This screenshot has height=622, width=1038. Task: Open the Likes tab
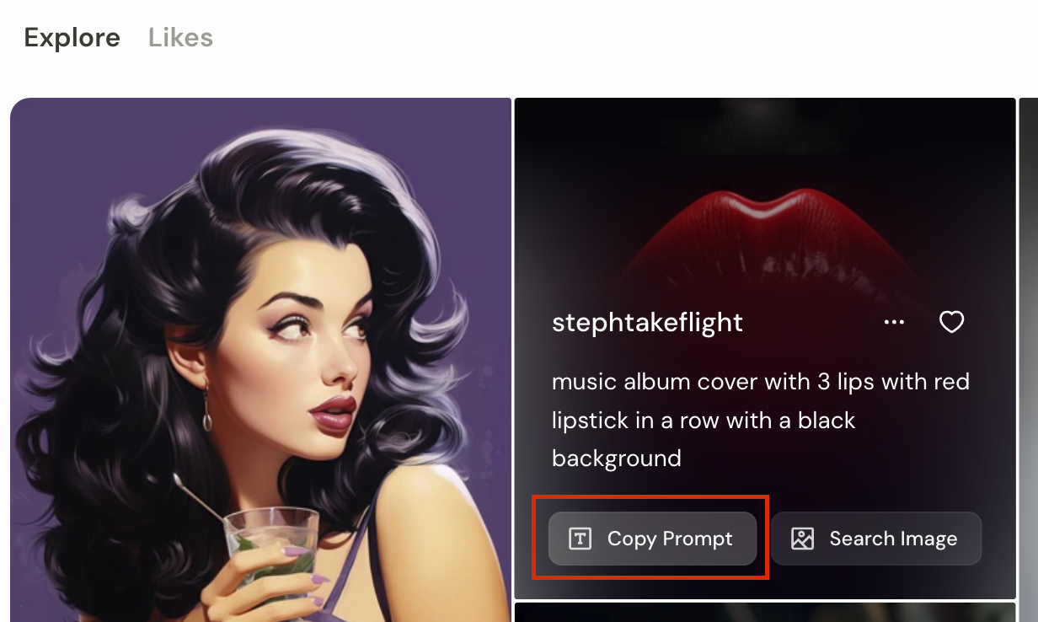180,38
